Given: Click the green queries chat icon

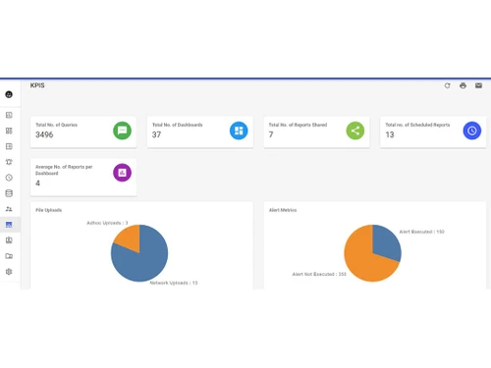Looking at the screenshot, I should (x=122, y=131).
